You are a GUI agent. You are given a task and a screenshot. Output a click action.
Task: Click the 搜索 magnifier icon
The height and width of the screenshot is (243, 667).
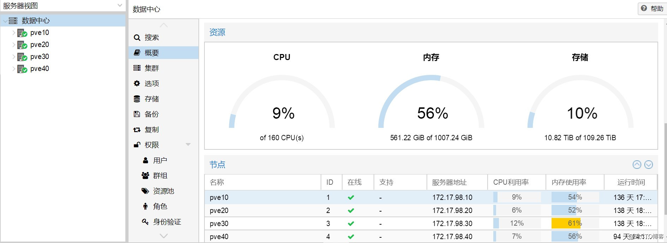(x=137, y=37)
